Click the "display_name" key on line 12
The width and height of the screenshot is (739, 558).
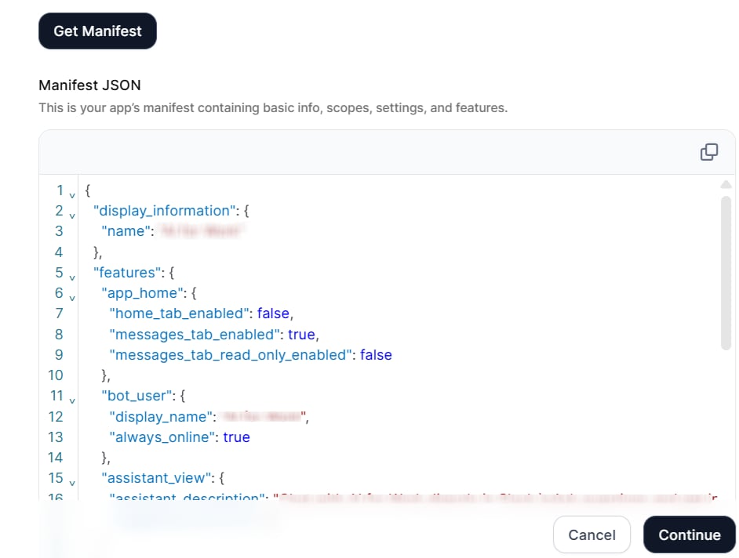pos(161,417)
